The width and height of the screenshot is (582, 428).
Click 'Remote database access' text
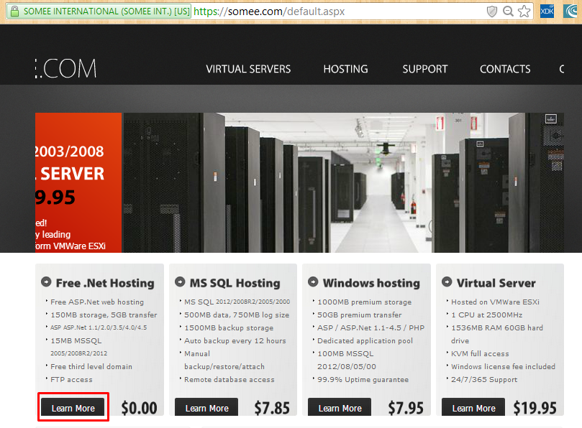pos(229,379)
